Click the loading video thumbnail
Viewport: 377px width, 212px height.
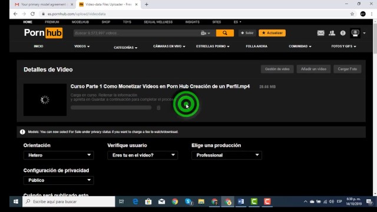(x=45, y=100)
